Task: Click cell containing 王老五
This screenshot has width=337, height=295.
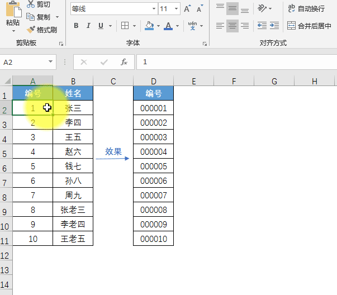Action: coord(73,239)
